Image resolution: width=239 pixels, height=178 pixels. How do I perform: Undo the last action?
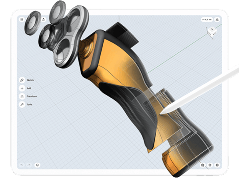click(x=22, y=165)
